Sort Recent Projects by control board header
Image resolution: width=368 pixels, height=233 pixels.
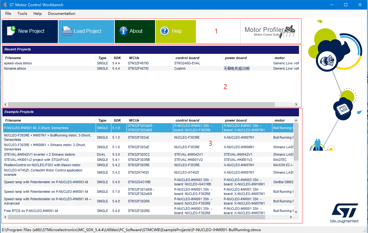pos(187,58)
